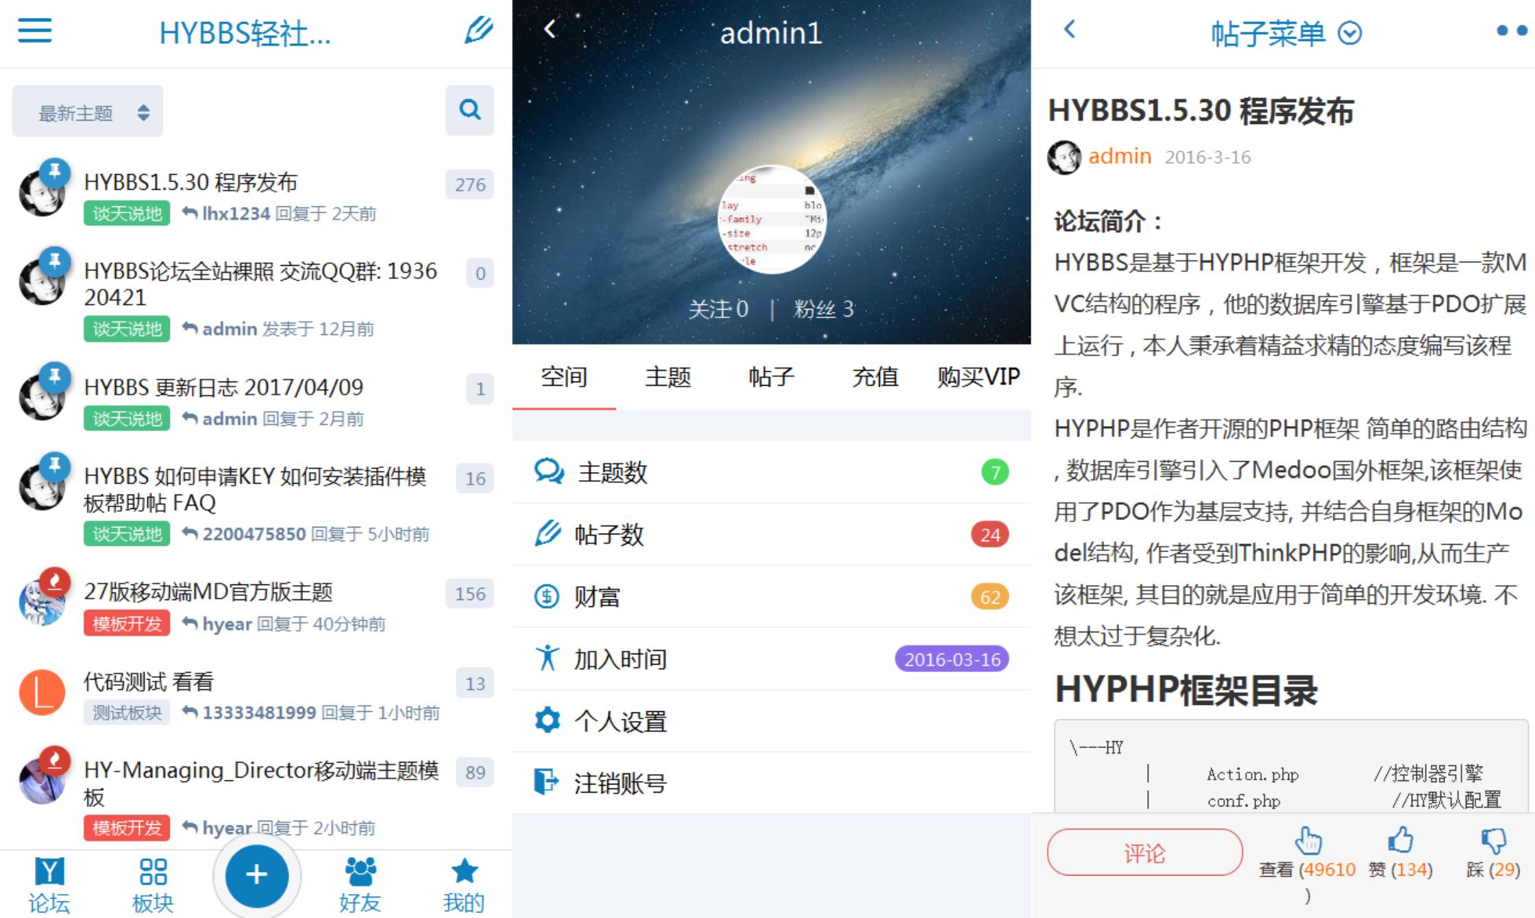Viewport: 1535px width, 918px height.
Task: Tap the blue plus button to create content
Action: pos(256,873)
